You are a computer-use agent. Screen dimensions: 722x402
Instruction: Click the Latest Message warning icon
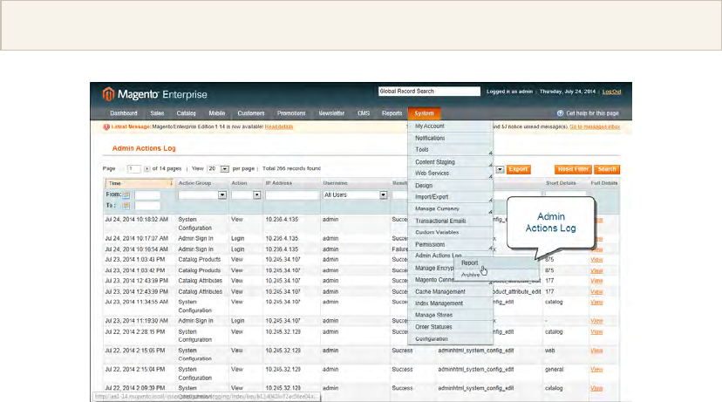[x=106, y=126]
